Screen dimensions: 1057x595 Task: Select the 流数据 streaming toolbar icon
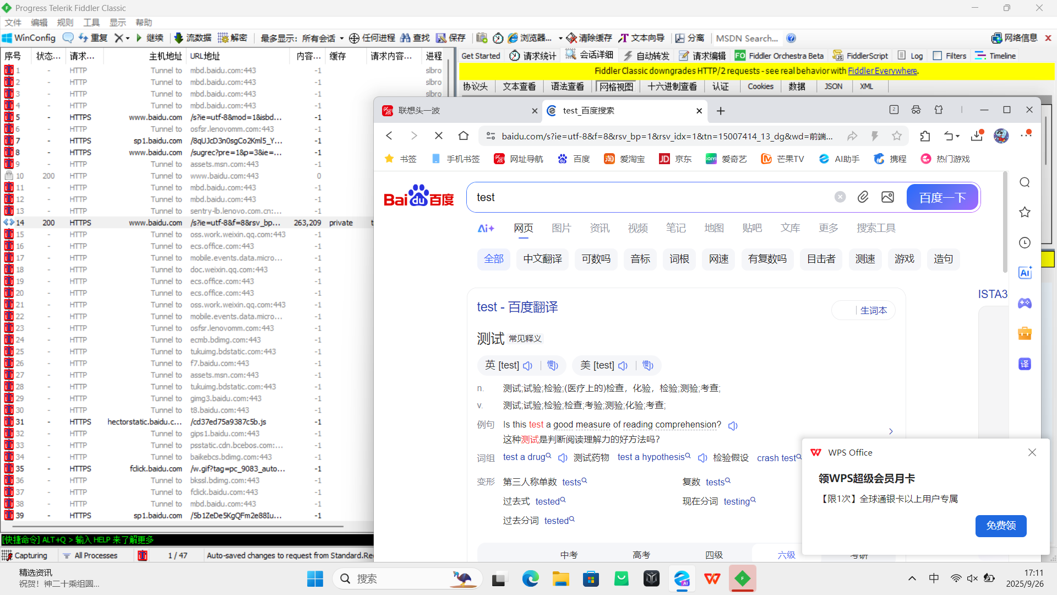coord(191,38)
